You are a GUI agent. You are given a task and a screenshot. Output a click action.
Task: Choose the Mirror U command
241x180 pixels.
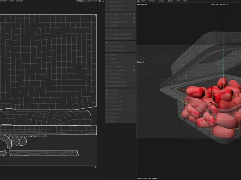120,55
